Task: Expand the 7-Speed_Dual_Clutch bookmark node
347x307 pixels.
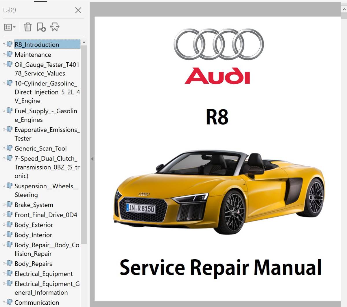Action: coord(4,158)
